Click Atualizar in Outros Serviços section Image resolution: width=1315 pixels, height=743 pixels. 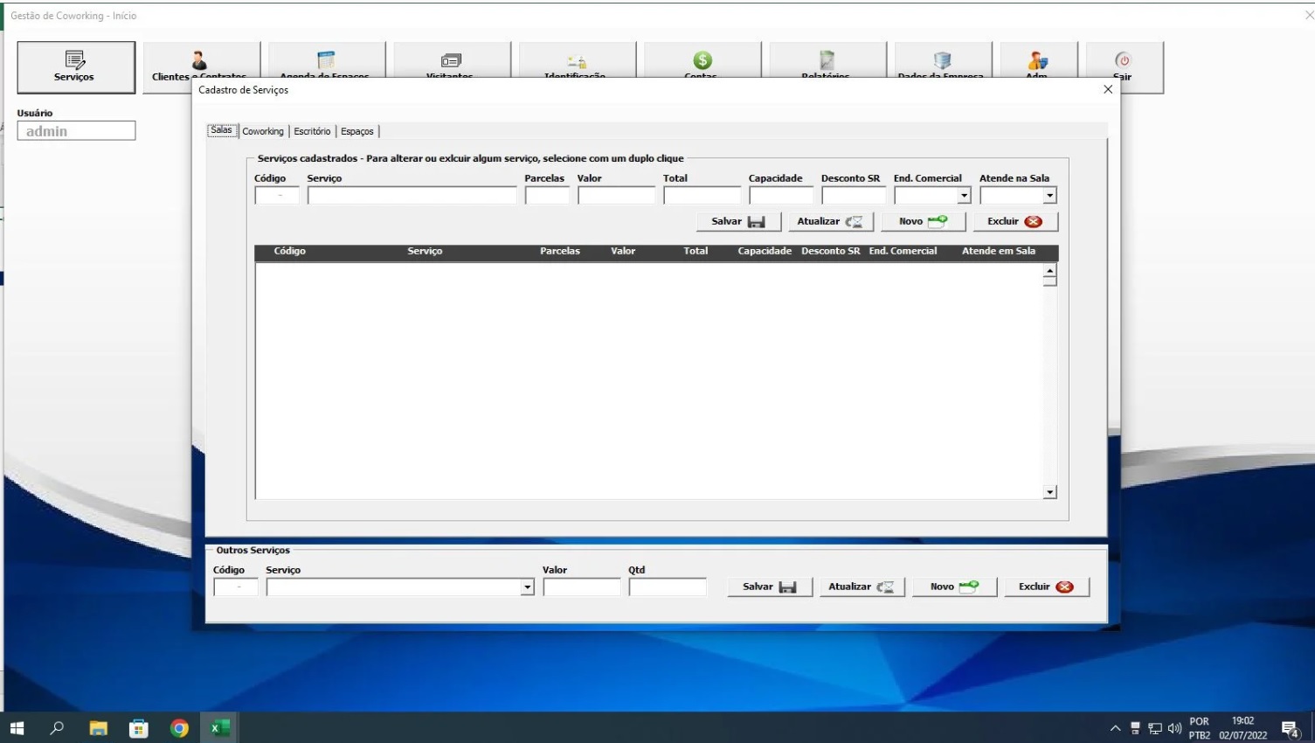862,587
